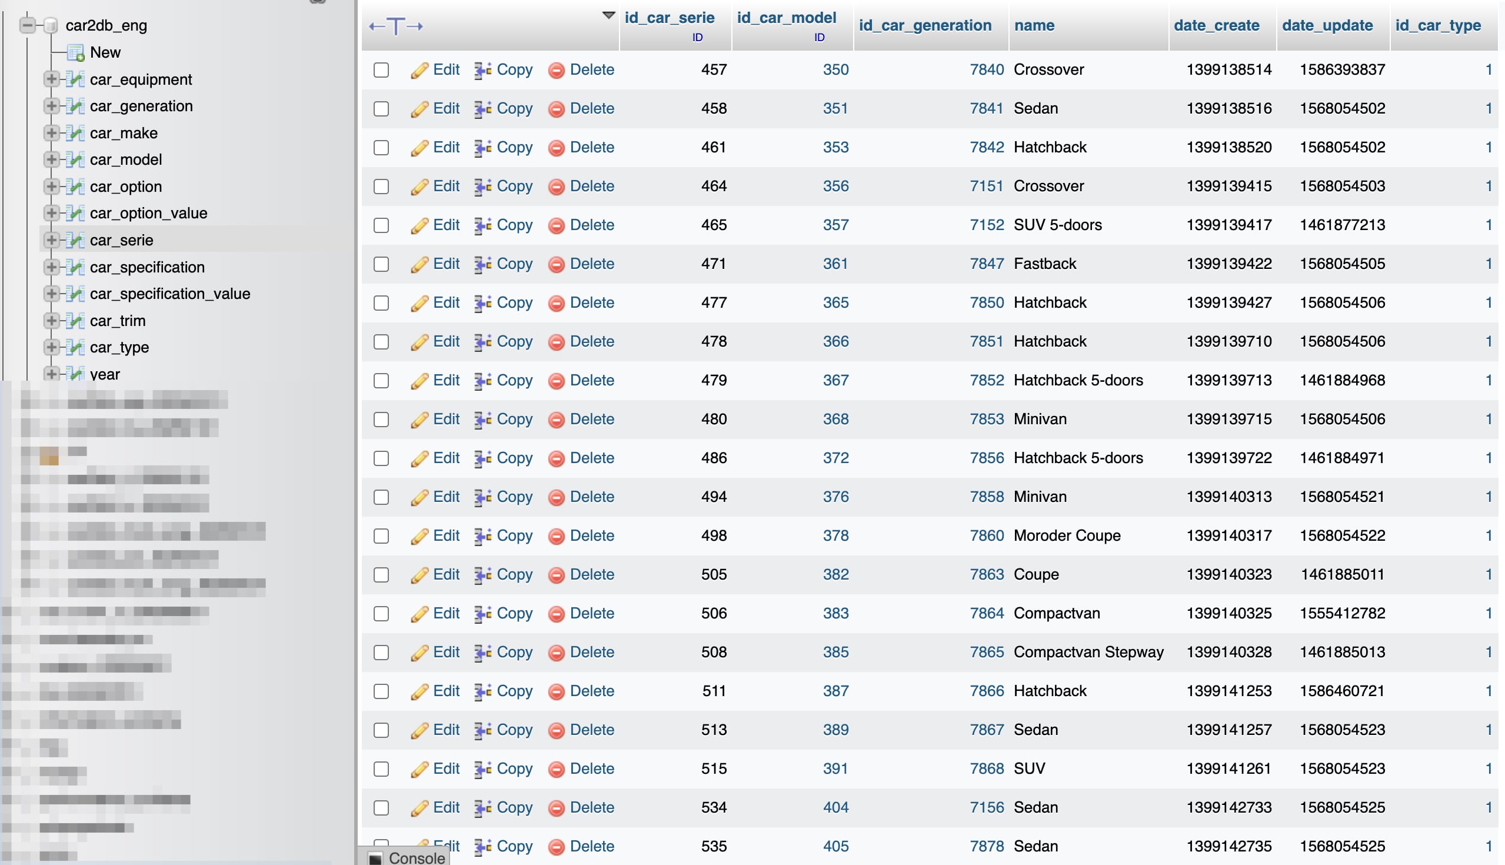The image size is (1505, 865).
Task: Check the checkbox for row 465 SUV 5-doors
Action: (381, 225)
